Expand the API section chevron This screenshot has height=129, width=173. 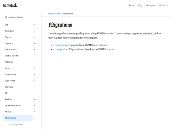34,93
